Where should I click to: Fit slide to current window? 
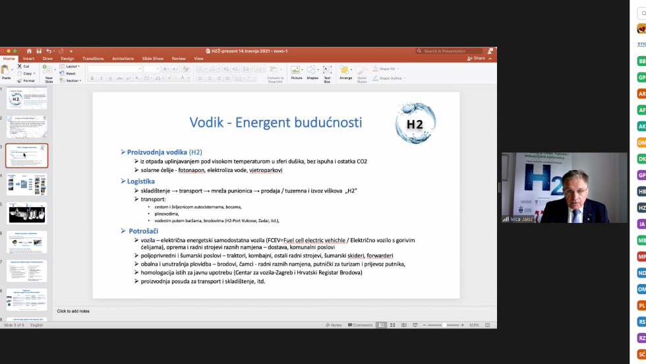[x=488, y=325]
